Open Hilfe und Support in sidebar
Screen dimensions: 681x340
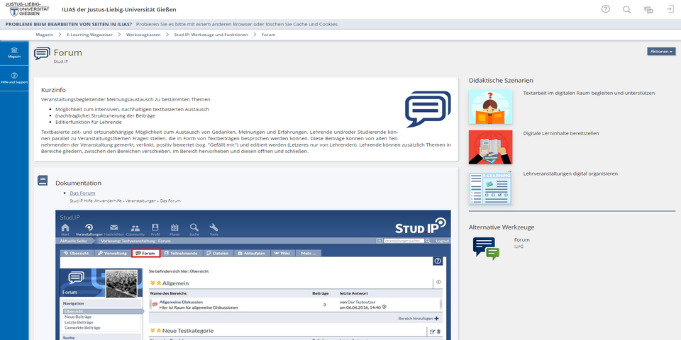coord(14,78)
